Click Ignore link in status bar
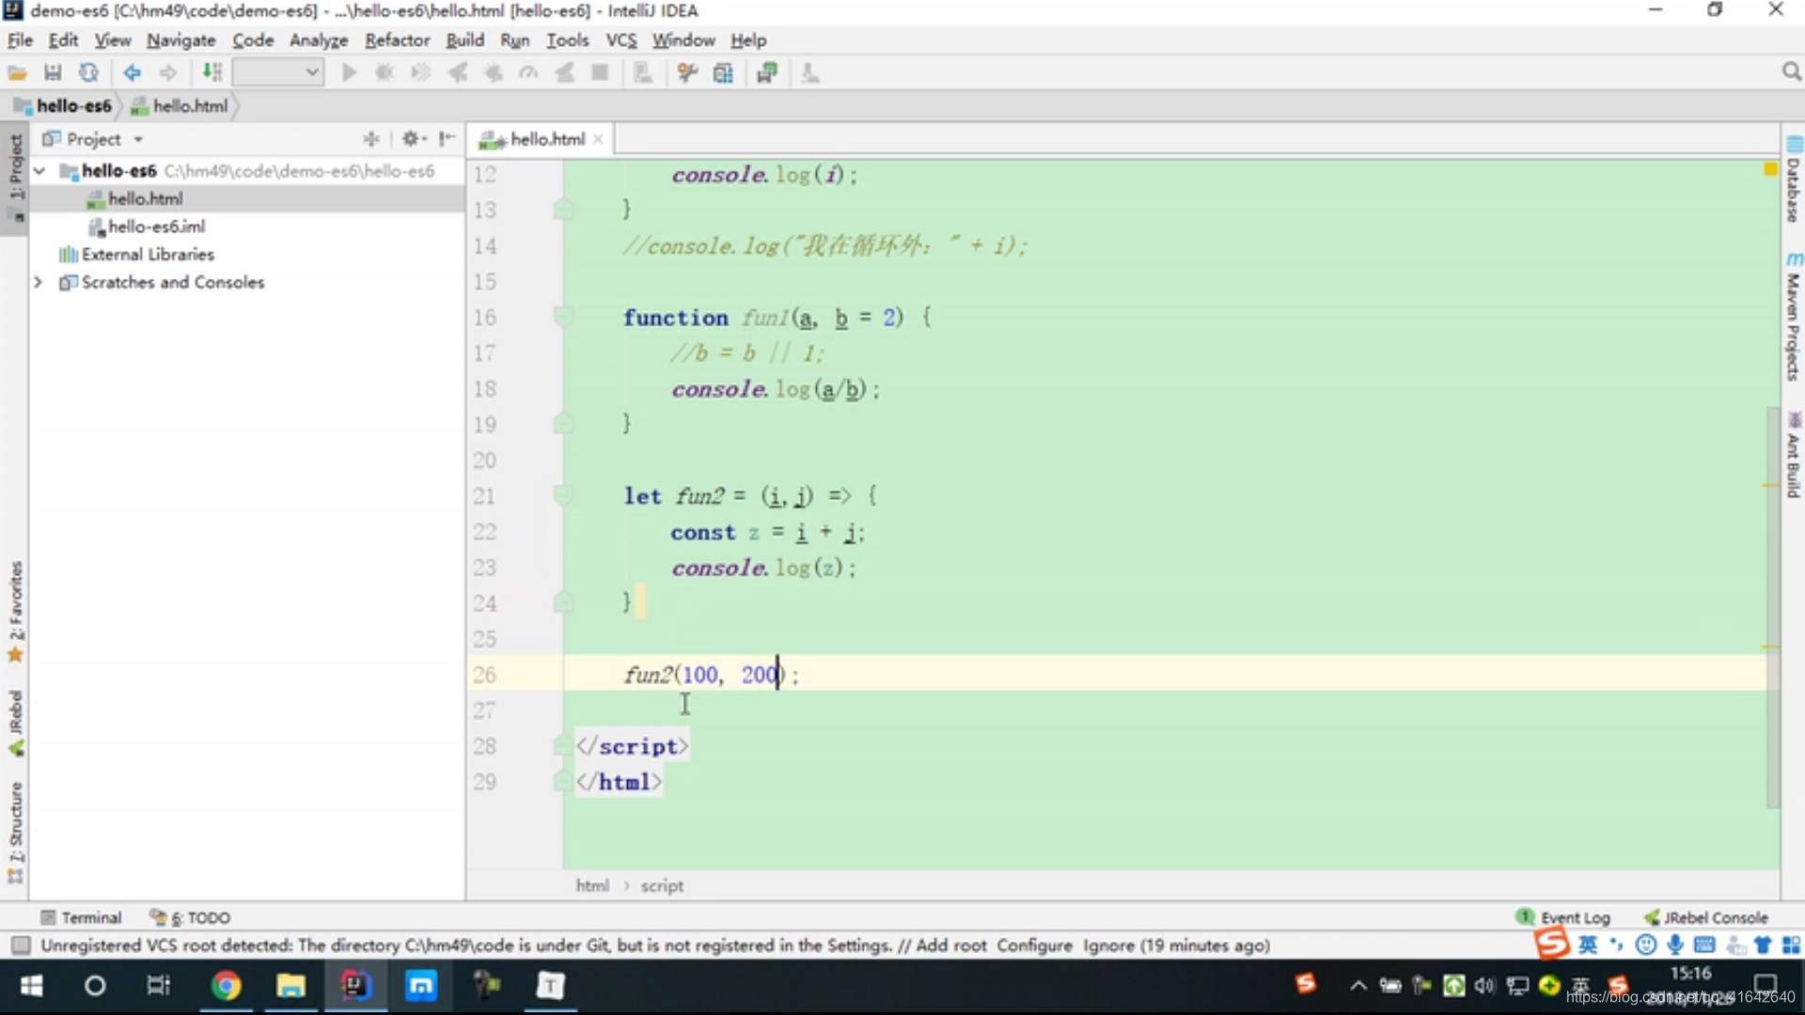The height and width of the screenshot is (1015, 1805). coord(1108,945)
